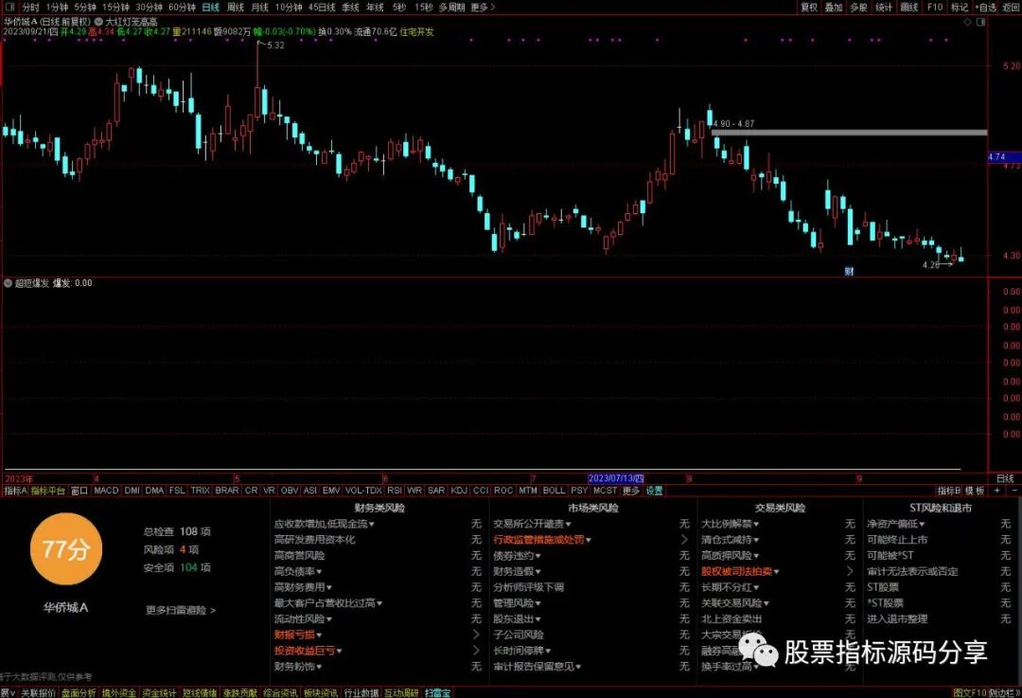Click the gray 4.90-4.87 gap bar
The image size is (1022, 698).
(x=849, y=133)
